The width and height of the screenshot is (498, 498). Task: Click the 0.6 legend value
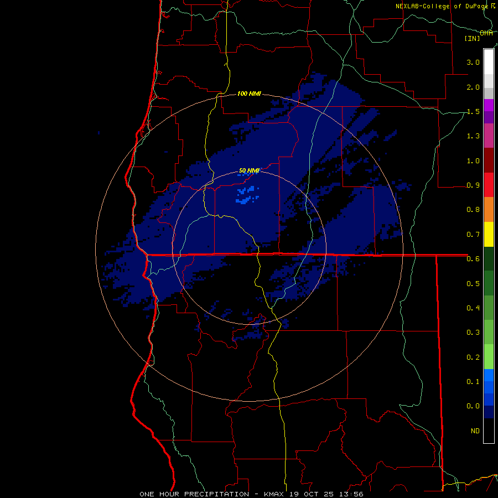click(x=473, y=259)
